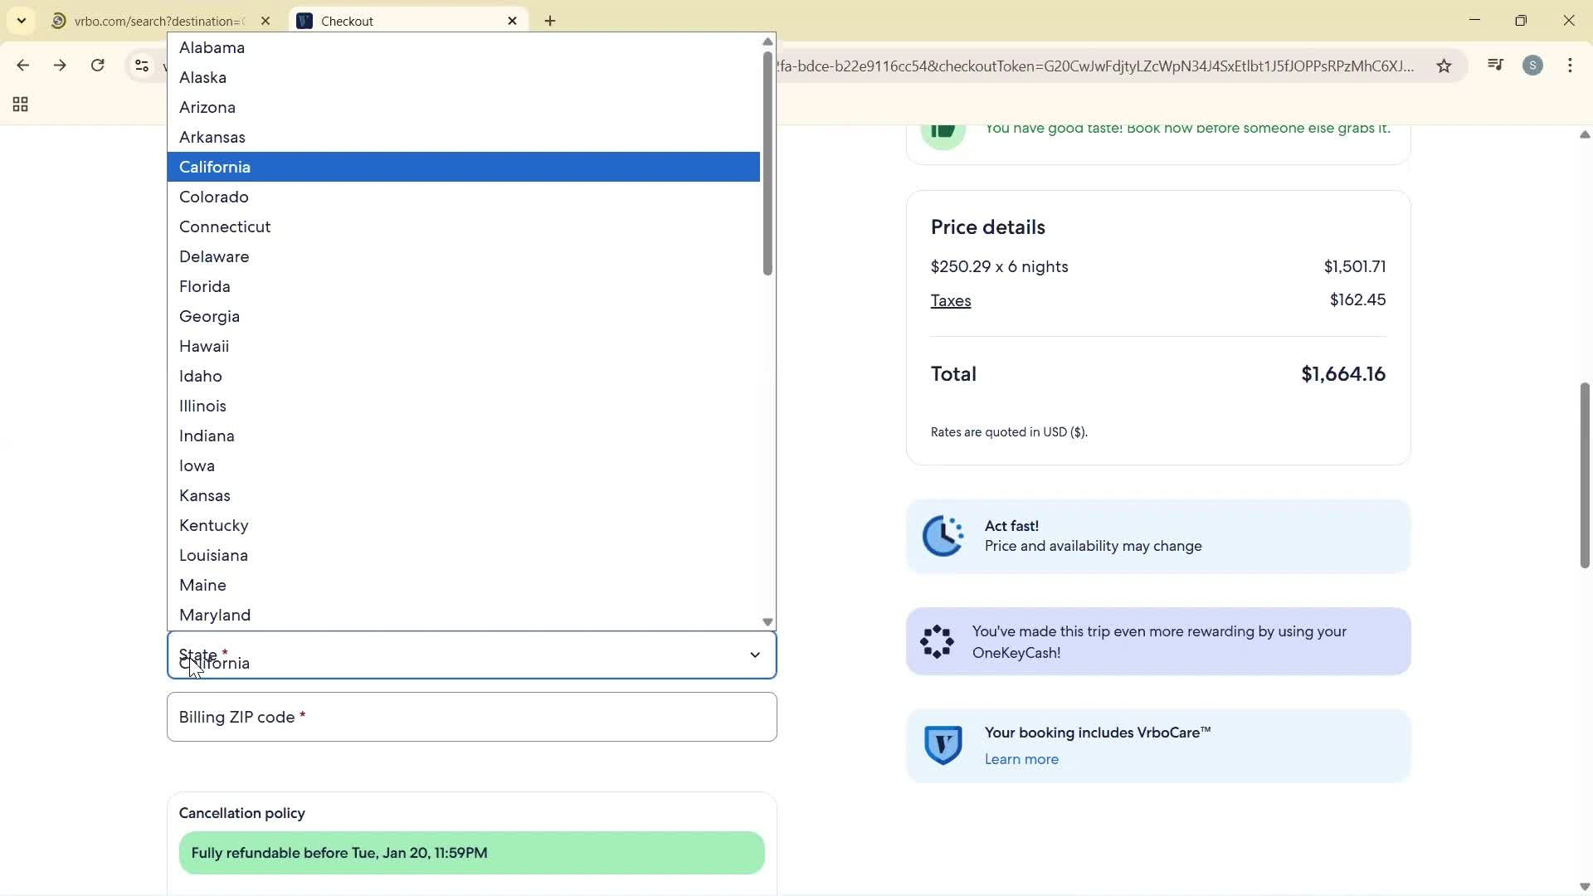Open the media controls icon
The height and width of the screenshot is (896, 1593).
[1496, 65]
